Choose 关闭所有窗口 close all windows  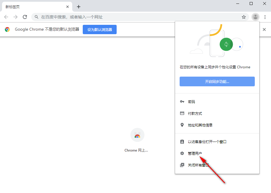point(217,165)
